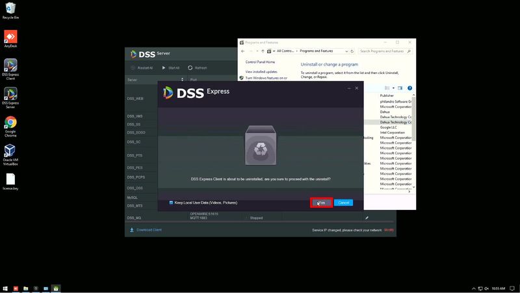Show hidden system tray icons
This screenshot has width=520, height=293.
point(474,288)
